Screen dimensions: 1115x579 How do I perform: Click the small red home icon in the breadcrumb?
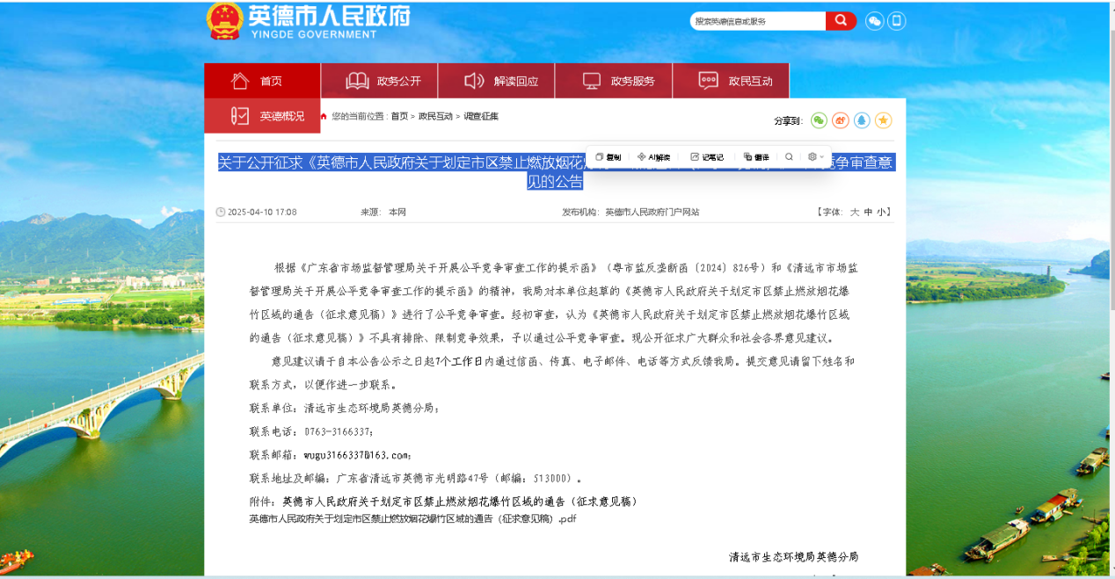[324, 116]
